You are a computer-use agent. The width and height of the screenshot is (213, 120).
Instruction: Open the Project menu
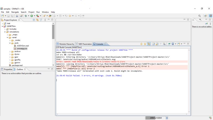tap(31, 12)
